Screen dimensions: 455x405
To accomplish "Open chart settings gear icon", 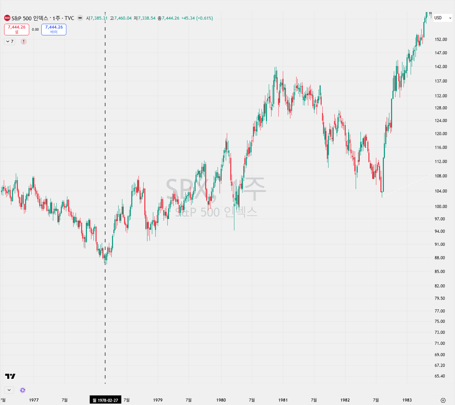I will click(x=443, y=400).
